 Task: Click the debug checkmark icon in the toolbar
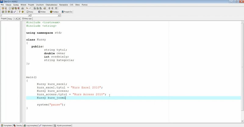tap(15, 12)
